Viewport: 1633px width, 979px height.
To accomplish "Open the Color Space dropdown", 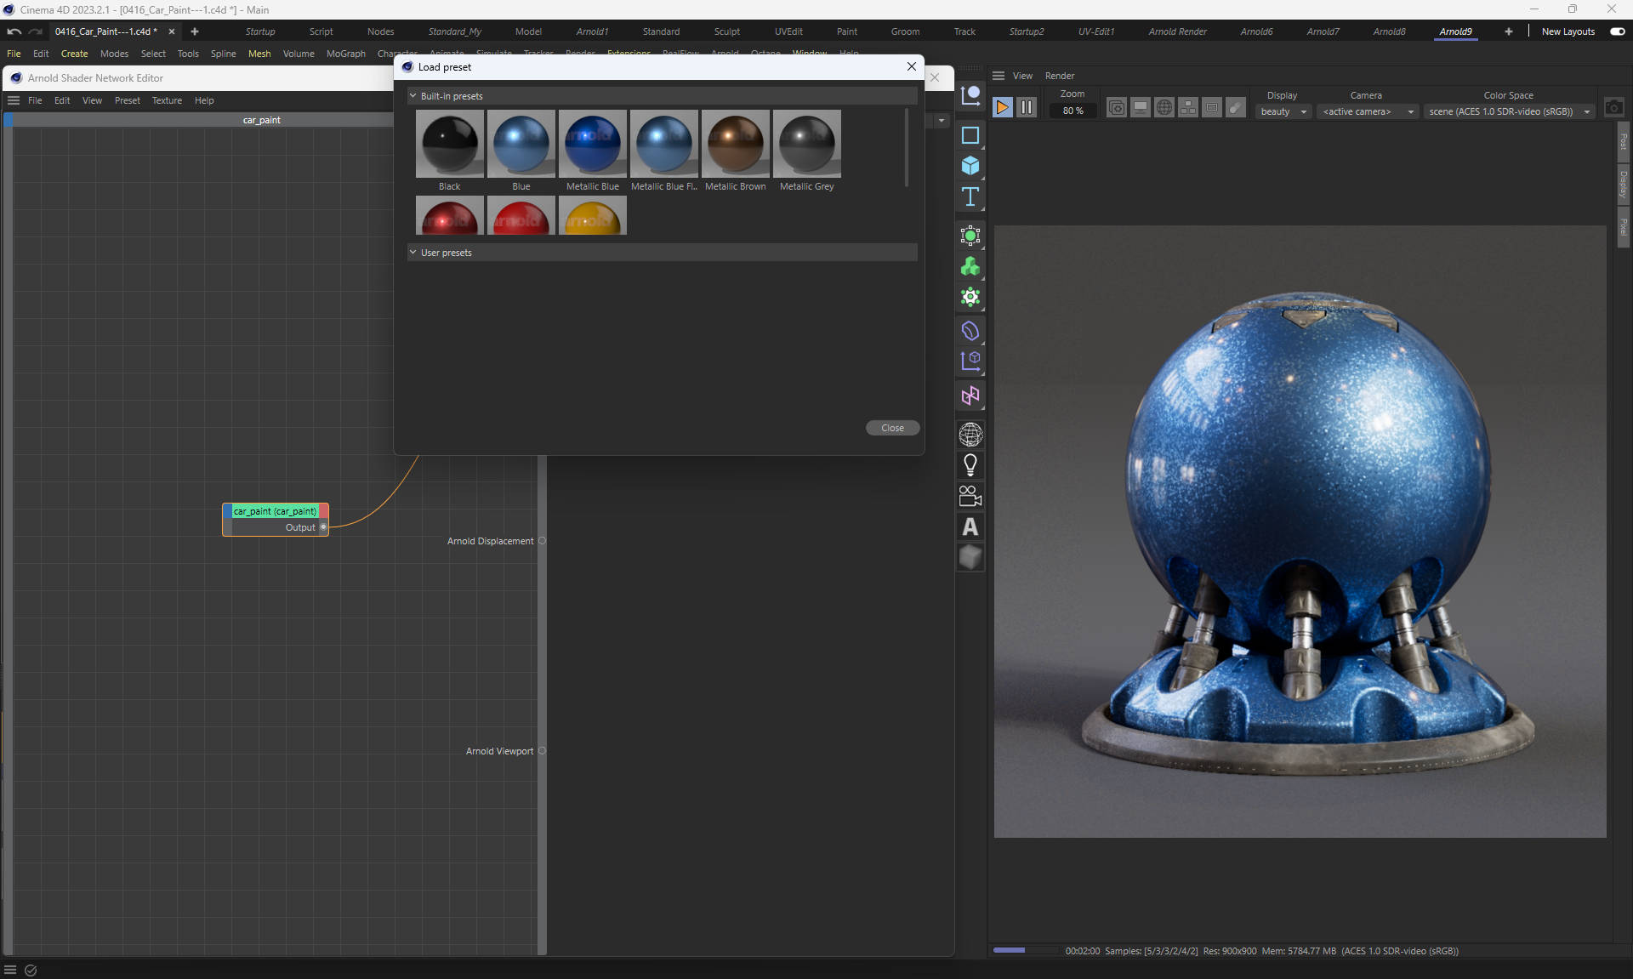I will (x=1509, y=111).
